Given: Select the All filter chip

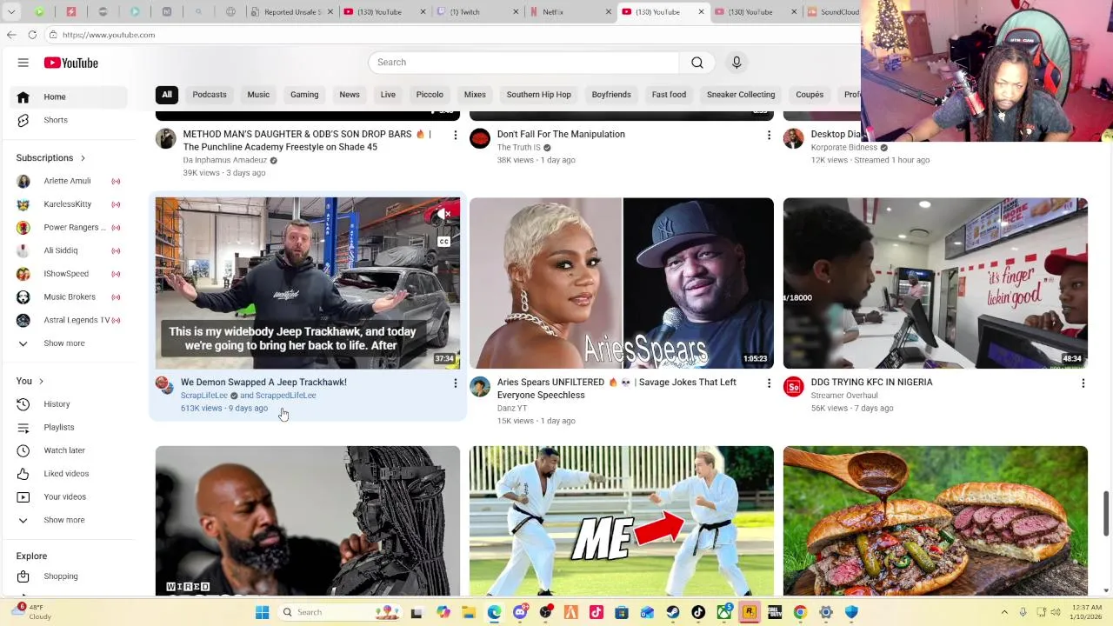Looking at the screenshot, I should click(x=167, y=95).
